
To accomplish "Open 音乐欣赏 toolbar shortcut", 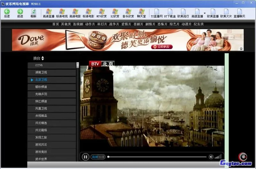I will tap(128, 13).
